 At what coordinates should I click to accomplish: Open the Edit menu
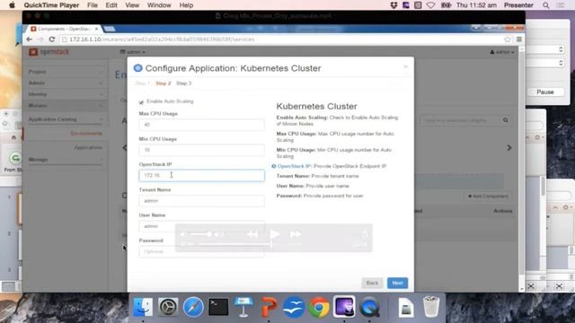pyautogui.click(x=111, y=5)
